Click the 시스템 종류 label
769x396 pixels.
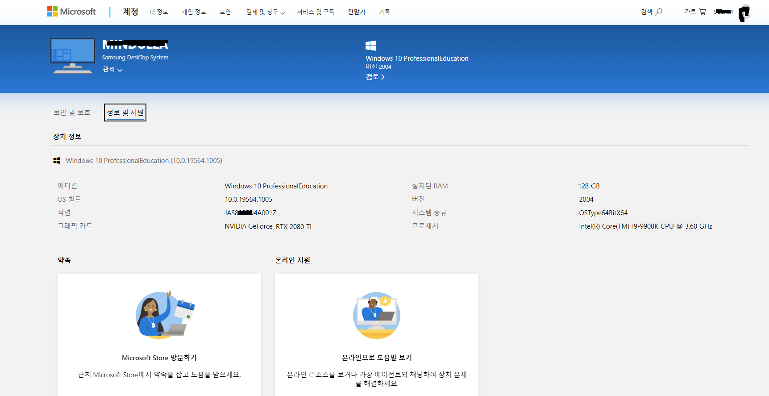coord(429,213)
